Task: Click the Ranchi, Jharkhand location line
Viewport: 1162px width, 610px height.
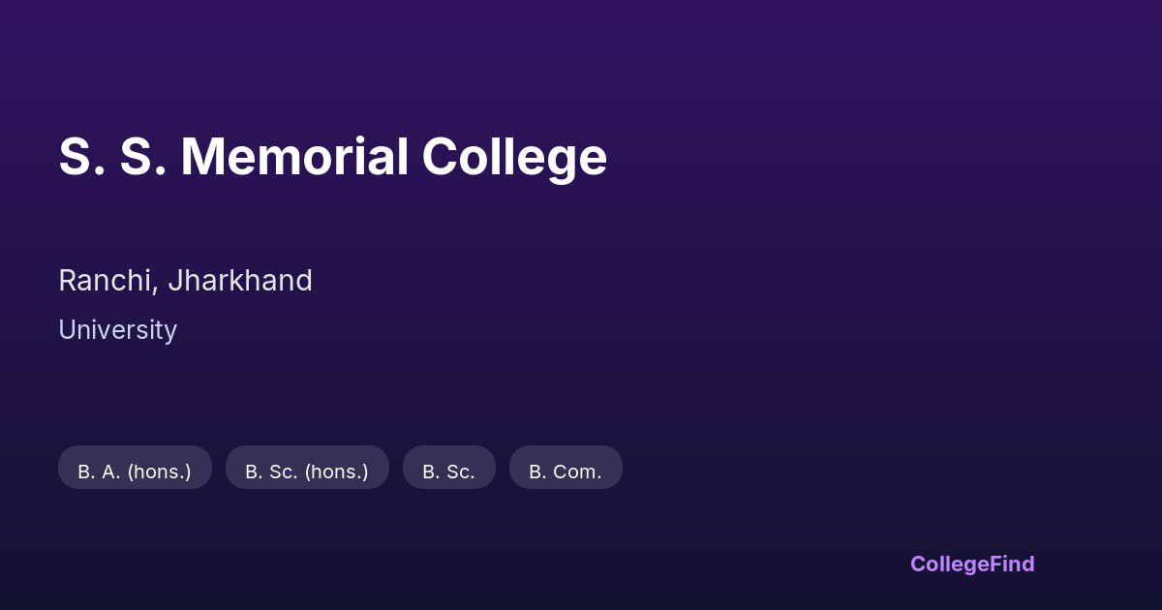Action: [x=185, y=281]
